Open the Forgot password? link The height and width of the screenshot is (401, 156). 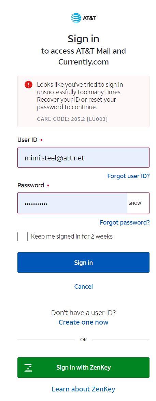tap(125, 223)
